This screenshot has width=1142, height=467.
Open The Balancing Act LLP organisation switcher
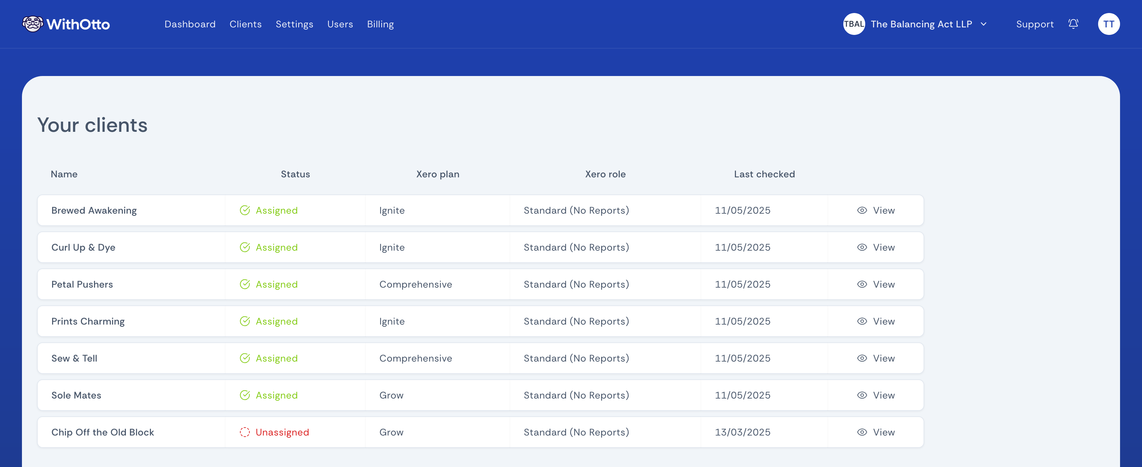(x=915, y=24)
